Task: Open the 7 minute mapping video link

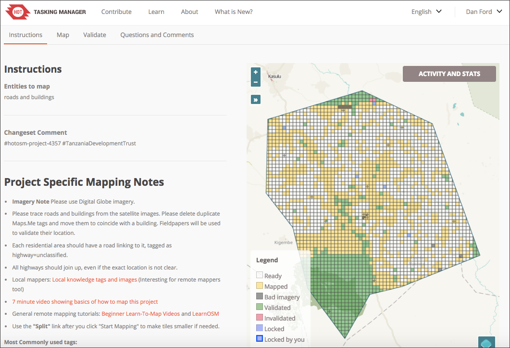Action: pyautogui.click(x=85, y=302)
